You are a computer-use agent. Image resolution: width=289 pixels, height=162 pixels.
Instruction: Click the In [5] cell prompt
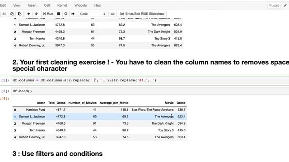point(5,80)
